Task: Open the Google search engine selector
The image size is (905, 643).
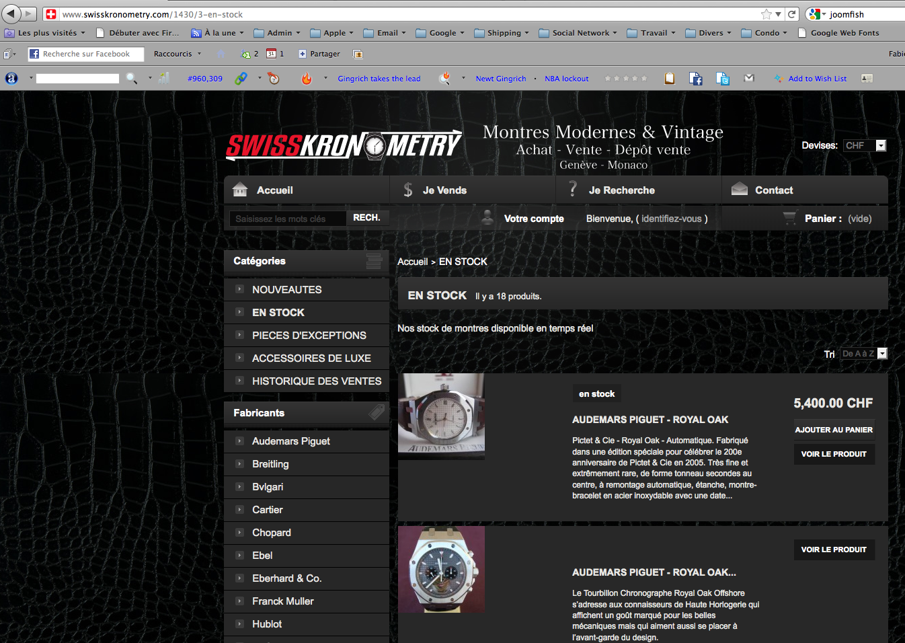Action: tap(816, 14)
